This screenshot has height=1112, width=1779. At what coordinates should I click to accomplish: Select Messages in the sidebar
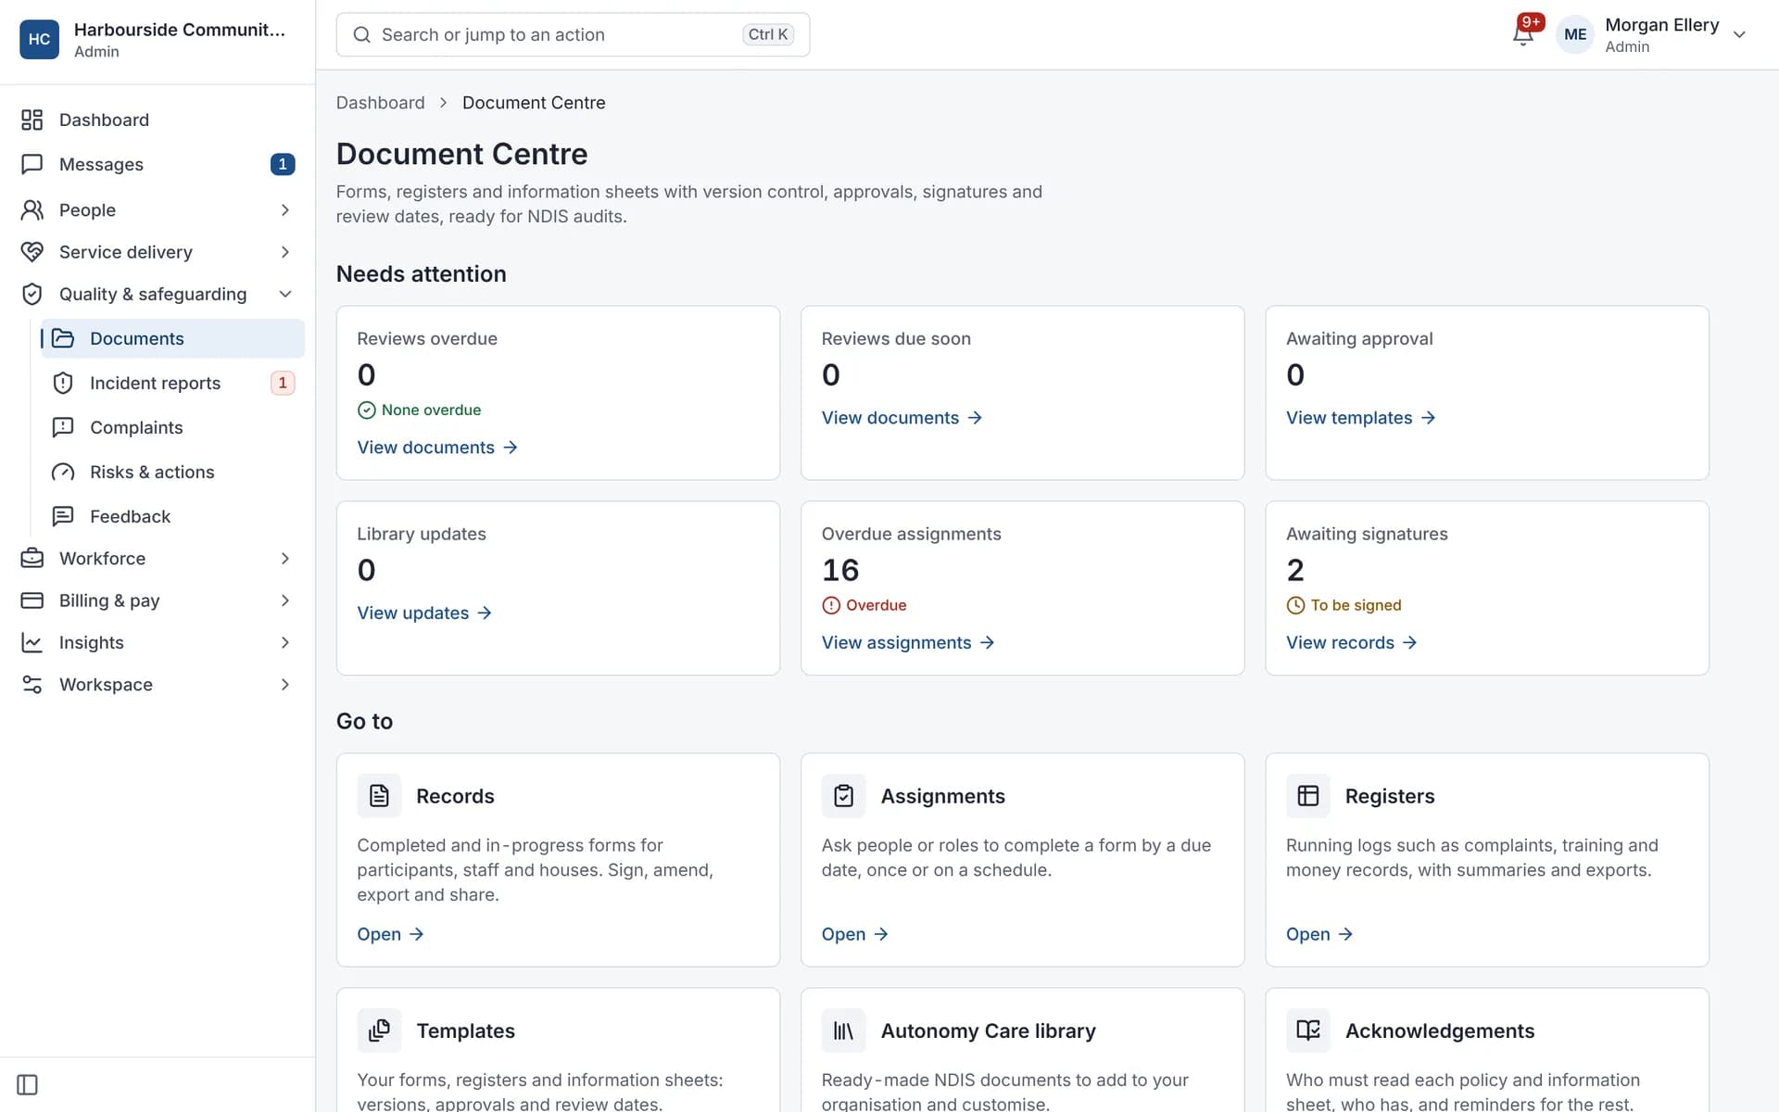(x=158, y=164)
